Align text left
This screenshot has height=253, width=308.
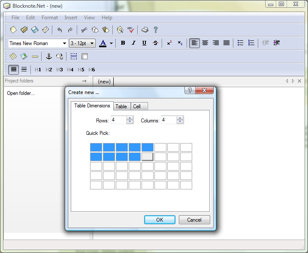[x=194, y=43]
